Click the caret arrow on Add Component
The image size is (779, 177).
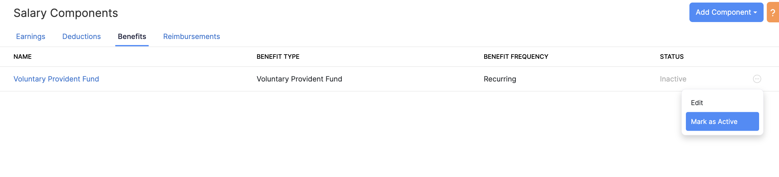click(755, 12)
